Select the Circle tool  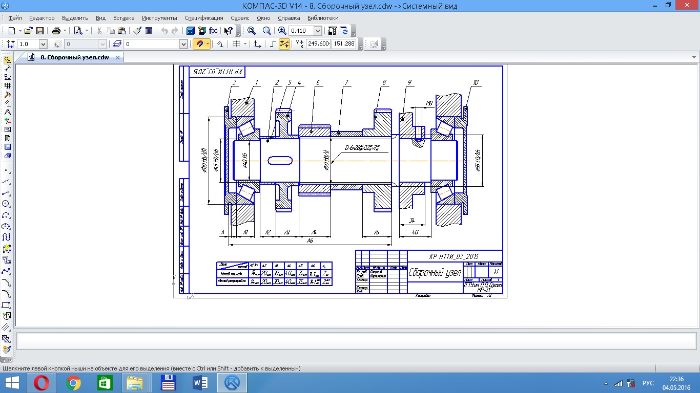tap(7, 204)
